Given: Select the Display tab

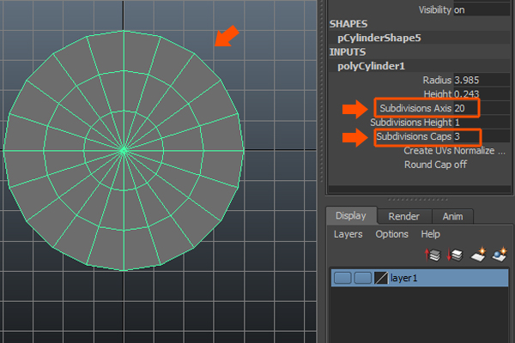Looking at the screenshot, I should coord(351,217).
